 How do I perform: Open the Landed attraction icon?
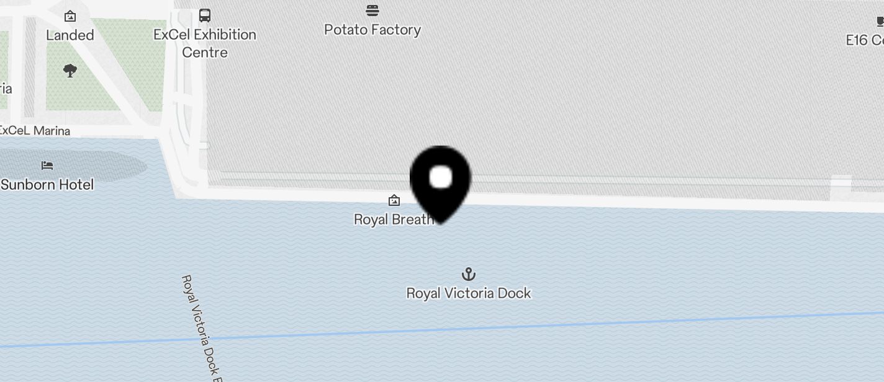point(70,16)
